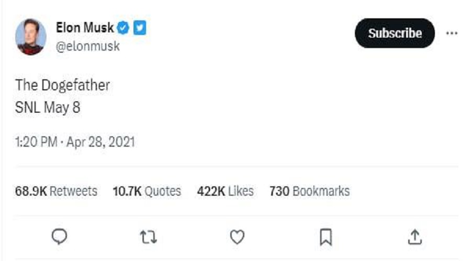This screenshot has height=261, width=471.
Task: Open the share upload icon
Action: pos(415,237)
